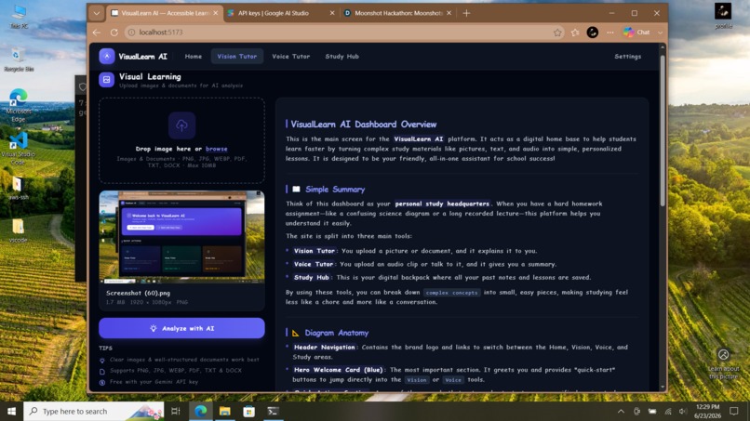Click the personal study headquarters highlight
This screenshot has height=421, width=750.
442,204
